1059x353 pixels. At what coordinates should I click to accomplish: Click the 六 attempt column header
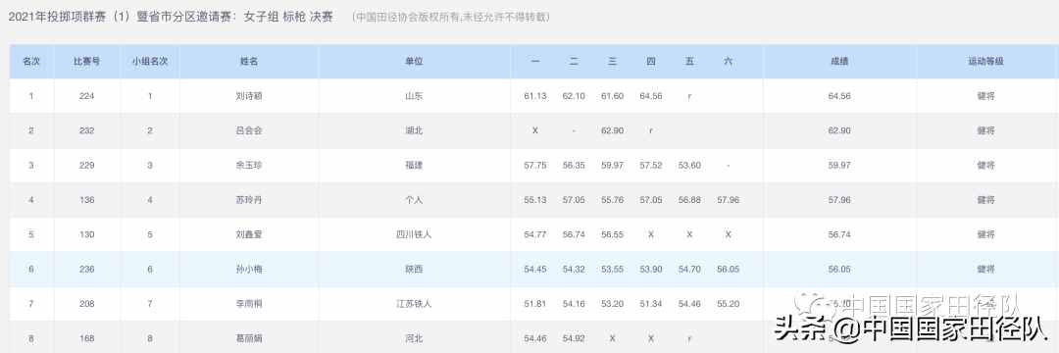click(728, 61)
